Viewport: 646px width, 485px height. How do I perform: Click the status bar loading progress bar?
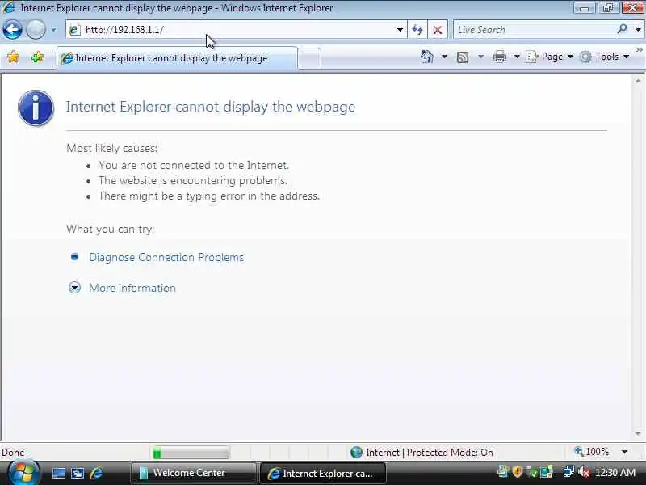pyautogui.click(x=191, y=453)
